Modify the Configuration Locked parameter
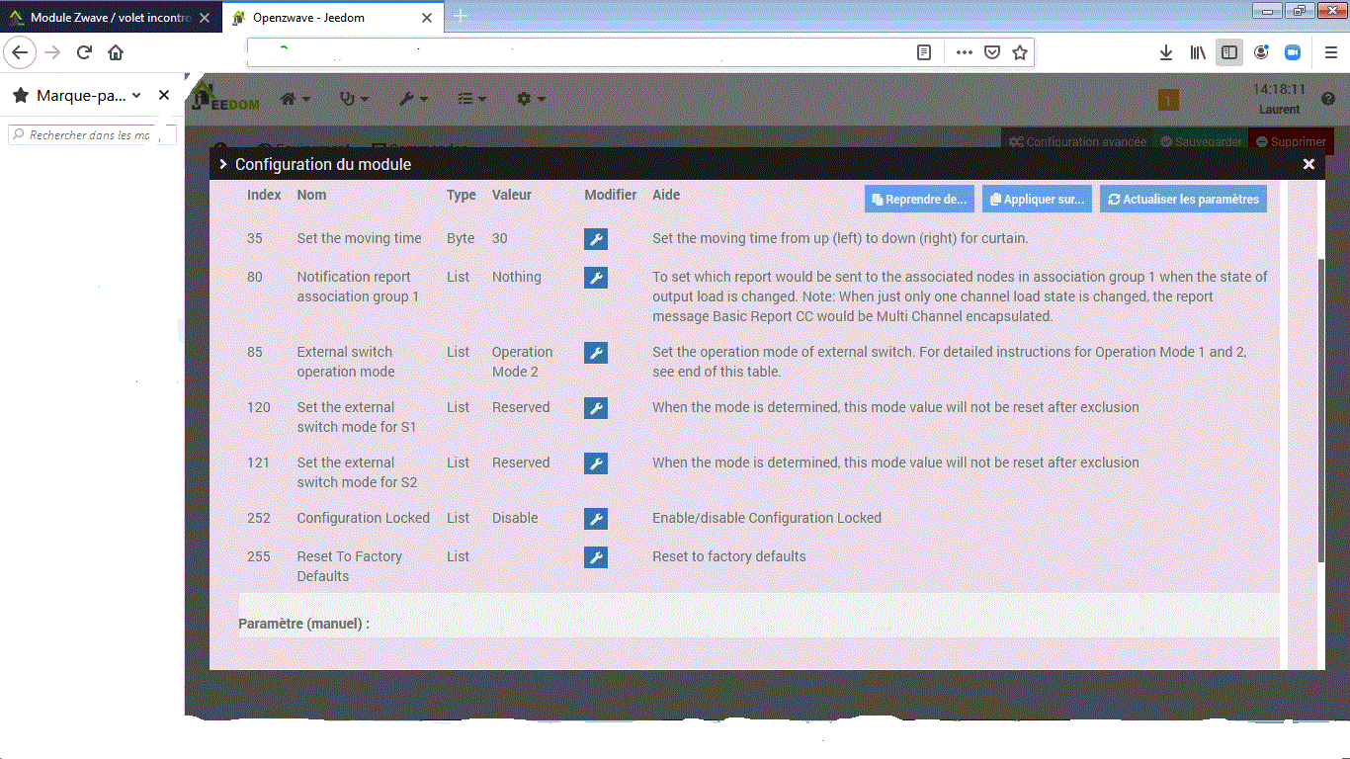 596,519
